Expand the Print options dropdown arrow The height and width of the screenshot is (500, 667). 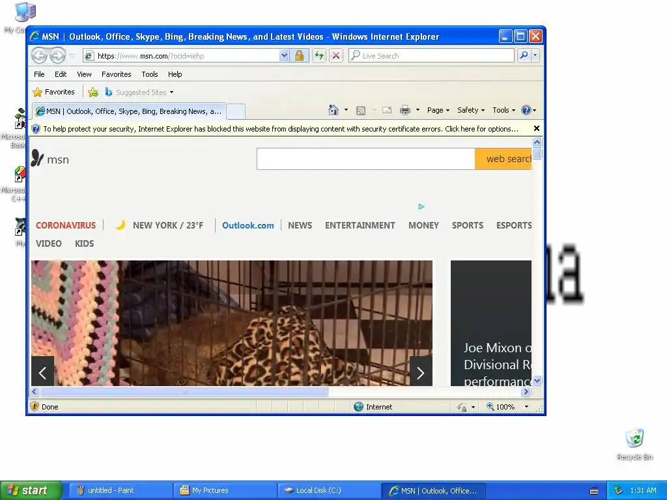point(418,110)
